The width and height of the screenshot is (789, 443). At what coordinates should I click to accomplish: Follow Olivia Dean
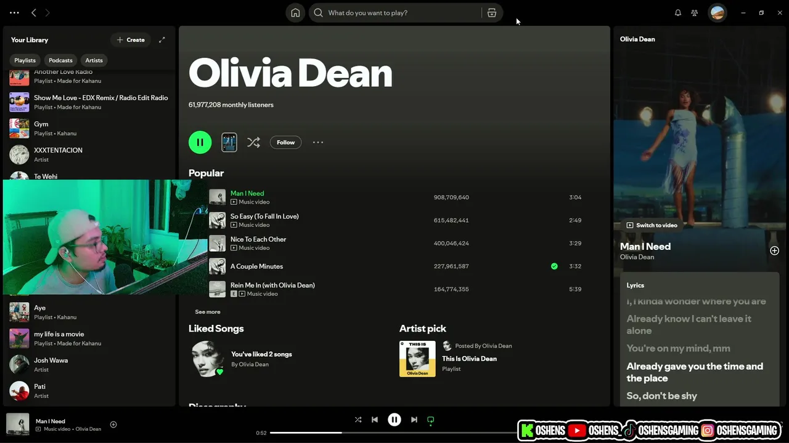coord(285,142)
